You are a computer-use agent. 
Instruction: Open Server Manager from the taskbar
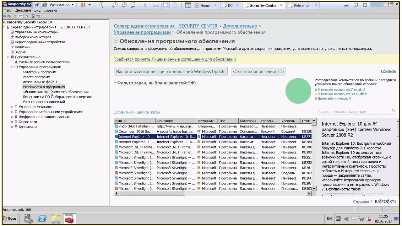click(x=29, y=219)
